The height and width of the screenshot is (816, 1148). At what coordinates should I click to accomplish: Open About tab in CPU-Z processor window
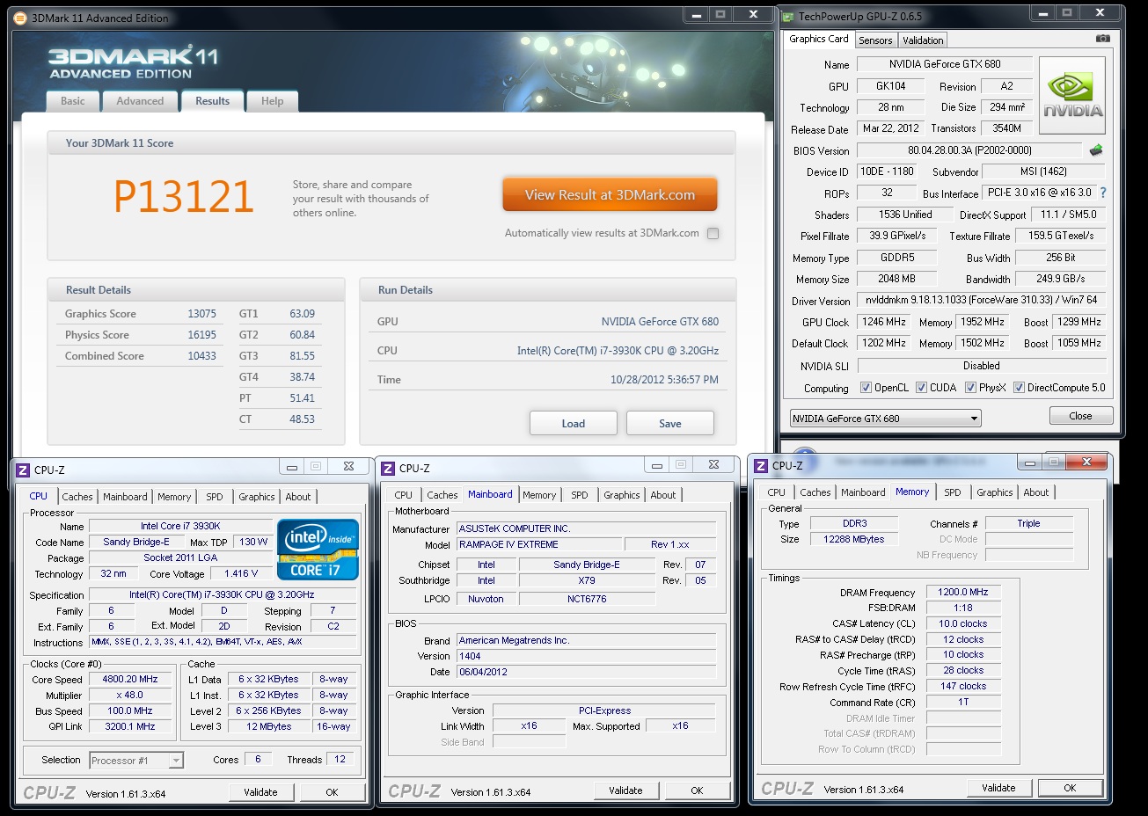click(298, 497)
